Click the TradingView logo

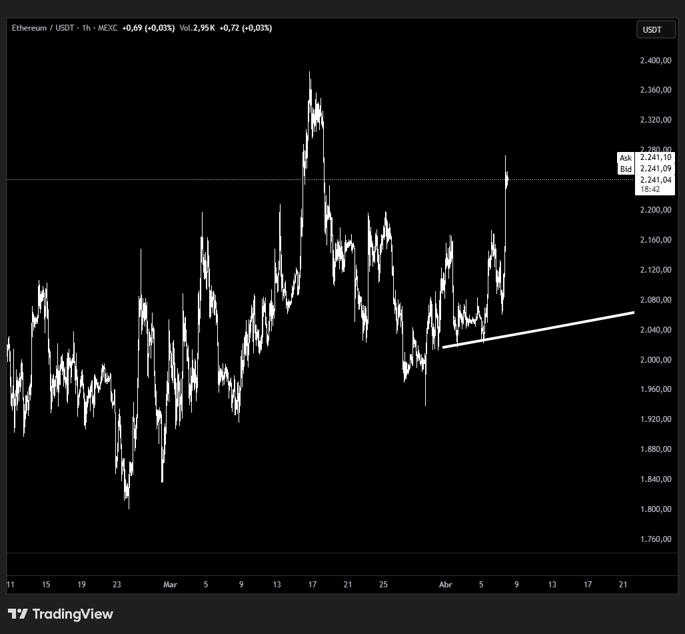click(60, 614)
